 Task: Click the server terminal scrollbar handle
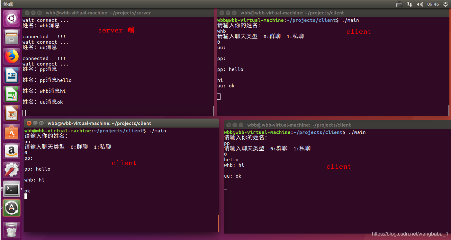214,111
